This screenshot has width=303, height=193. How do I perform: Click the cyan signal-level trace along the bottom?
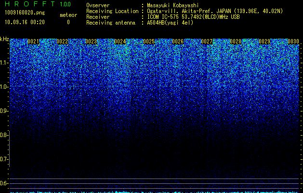155,192
